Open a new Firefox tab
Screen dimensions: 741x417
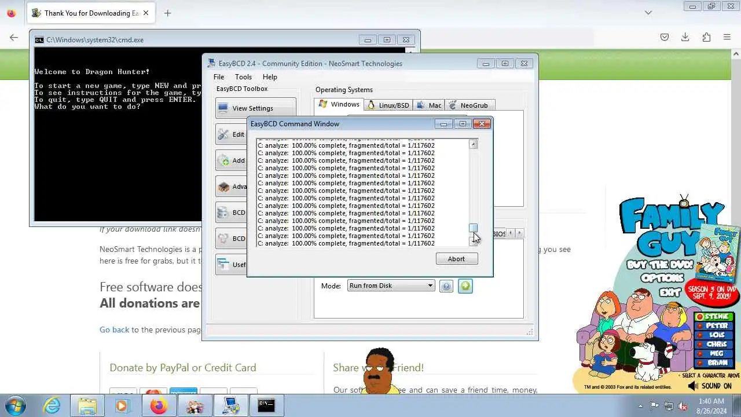click(x=167, y=13)
